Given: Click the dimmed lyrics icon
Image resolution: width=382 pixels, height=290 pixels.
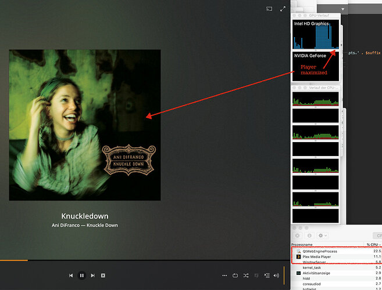Looking at the screenshot, I should 256,275.
